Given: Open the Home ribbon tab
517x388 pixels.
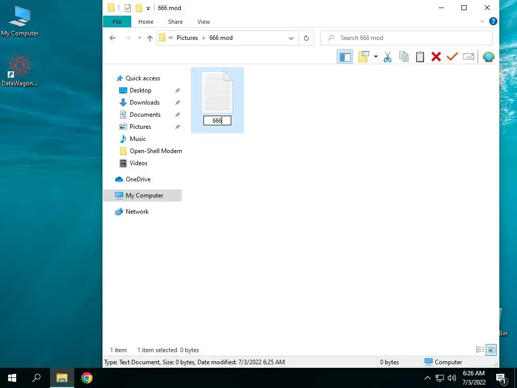Looking at the screenshot, I should click(146, 22).
